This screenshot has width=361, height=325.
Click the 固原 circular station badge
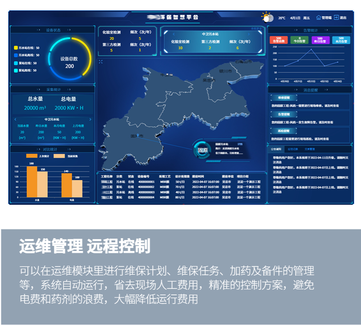(x=202, y=149)
